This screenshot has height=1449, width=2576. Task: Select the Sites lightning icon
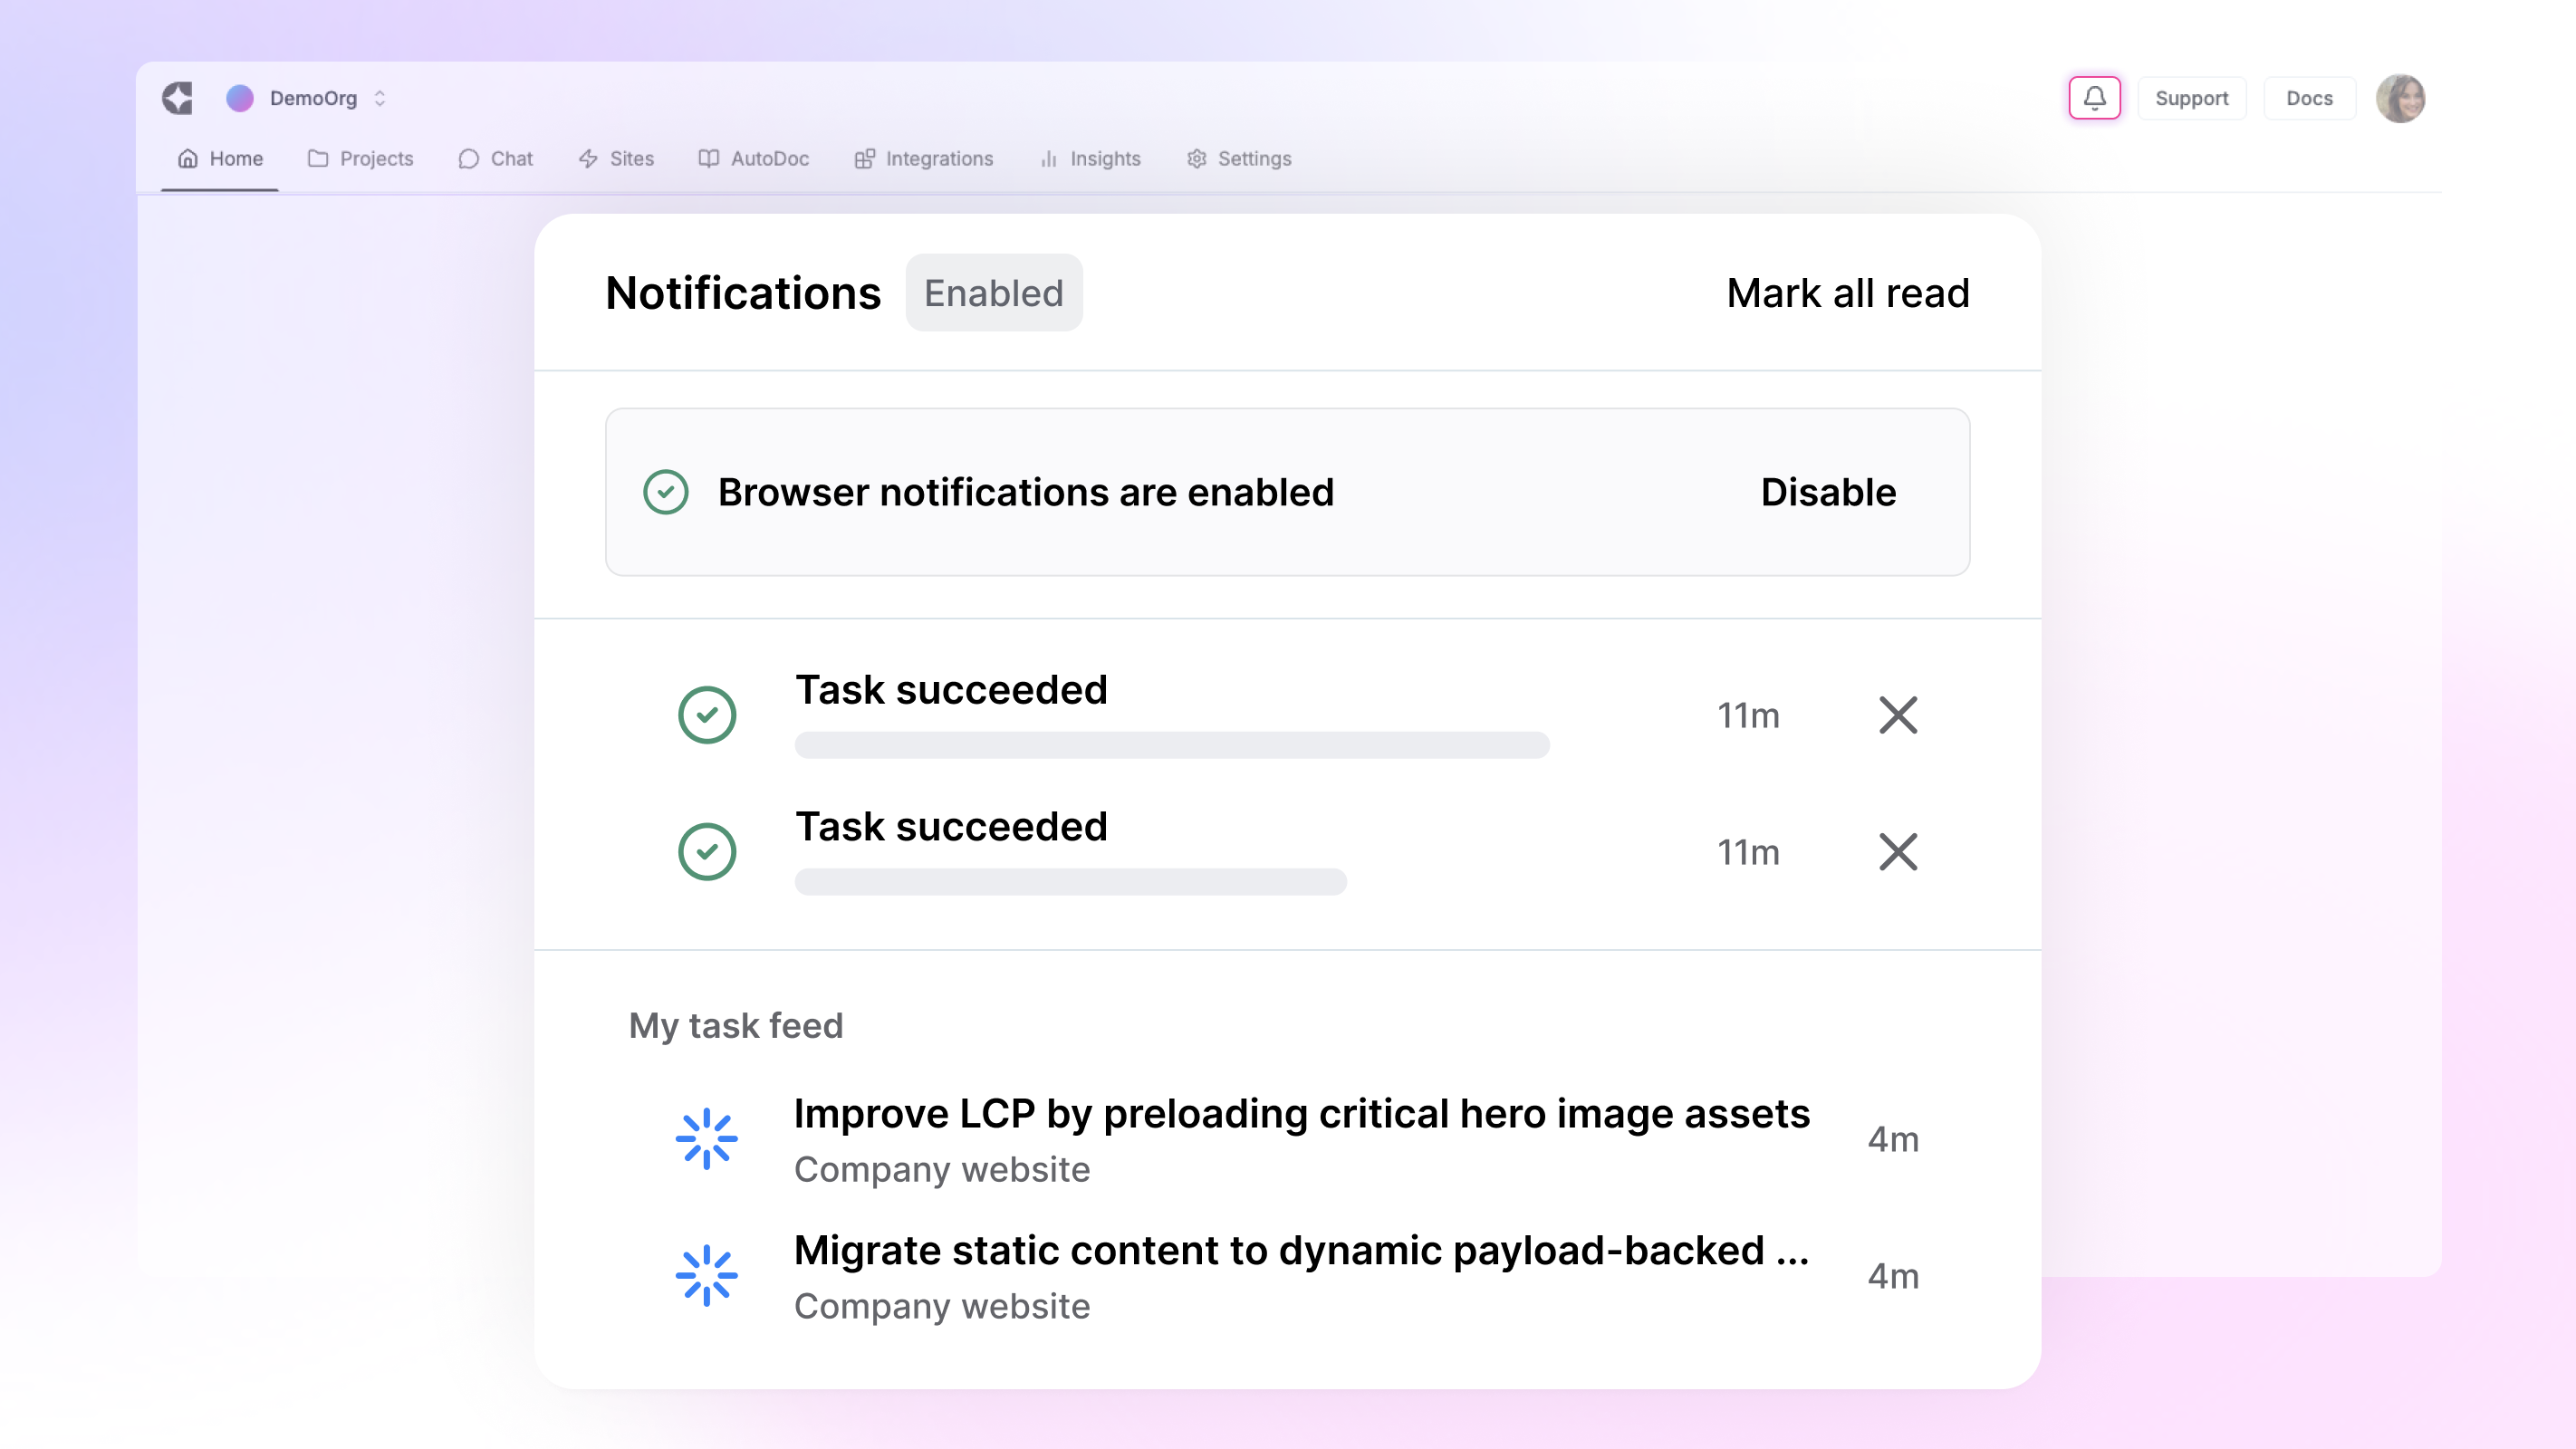588,158
